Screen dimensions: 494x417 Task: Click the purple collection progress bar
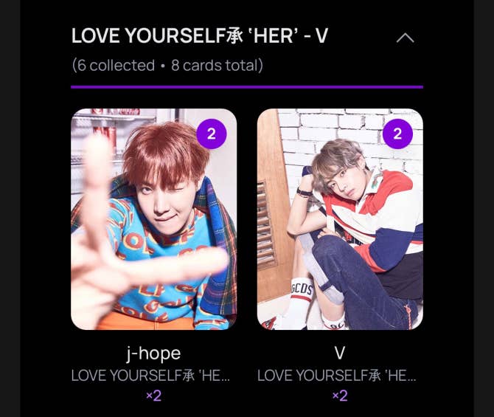click(247, 87)
